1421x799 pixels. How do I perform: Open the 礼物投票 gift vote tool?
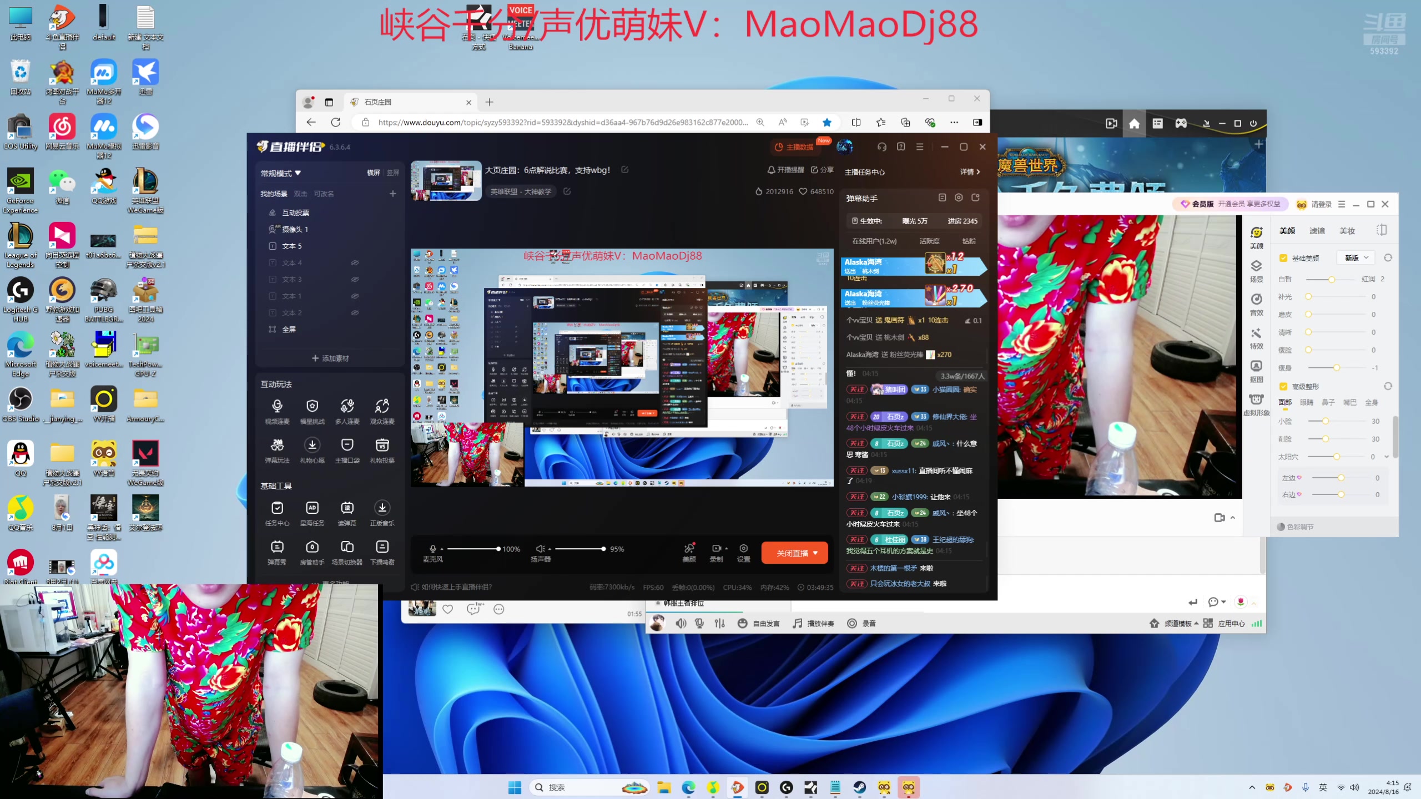(382, 451)
